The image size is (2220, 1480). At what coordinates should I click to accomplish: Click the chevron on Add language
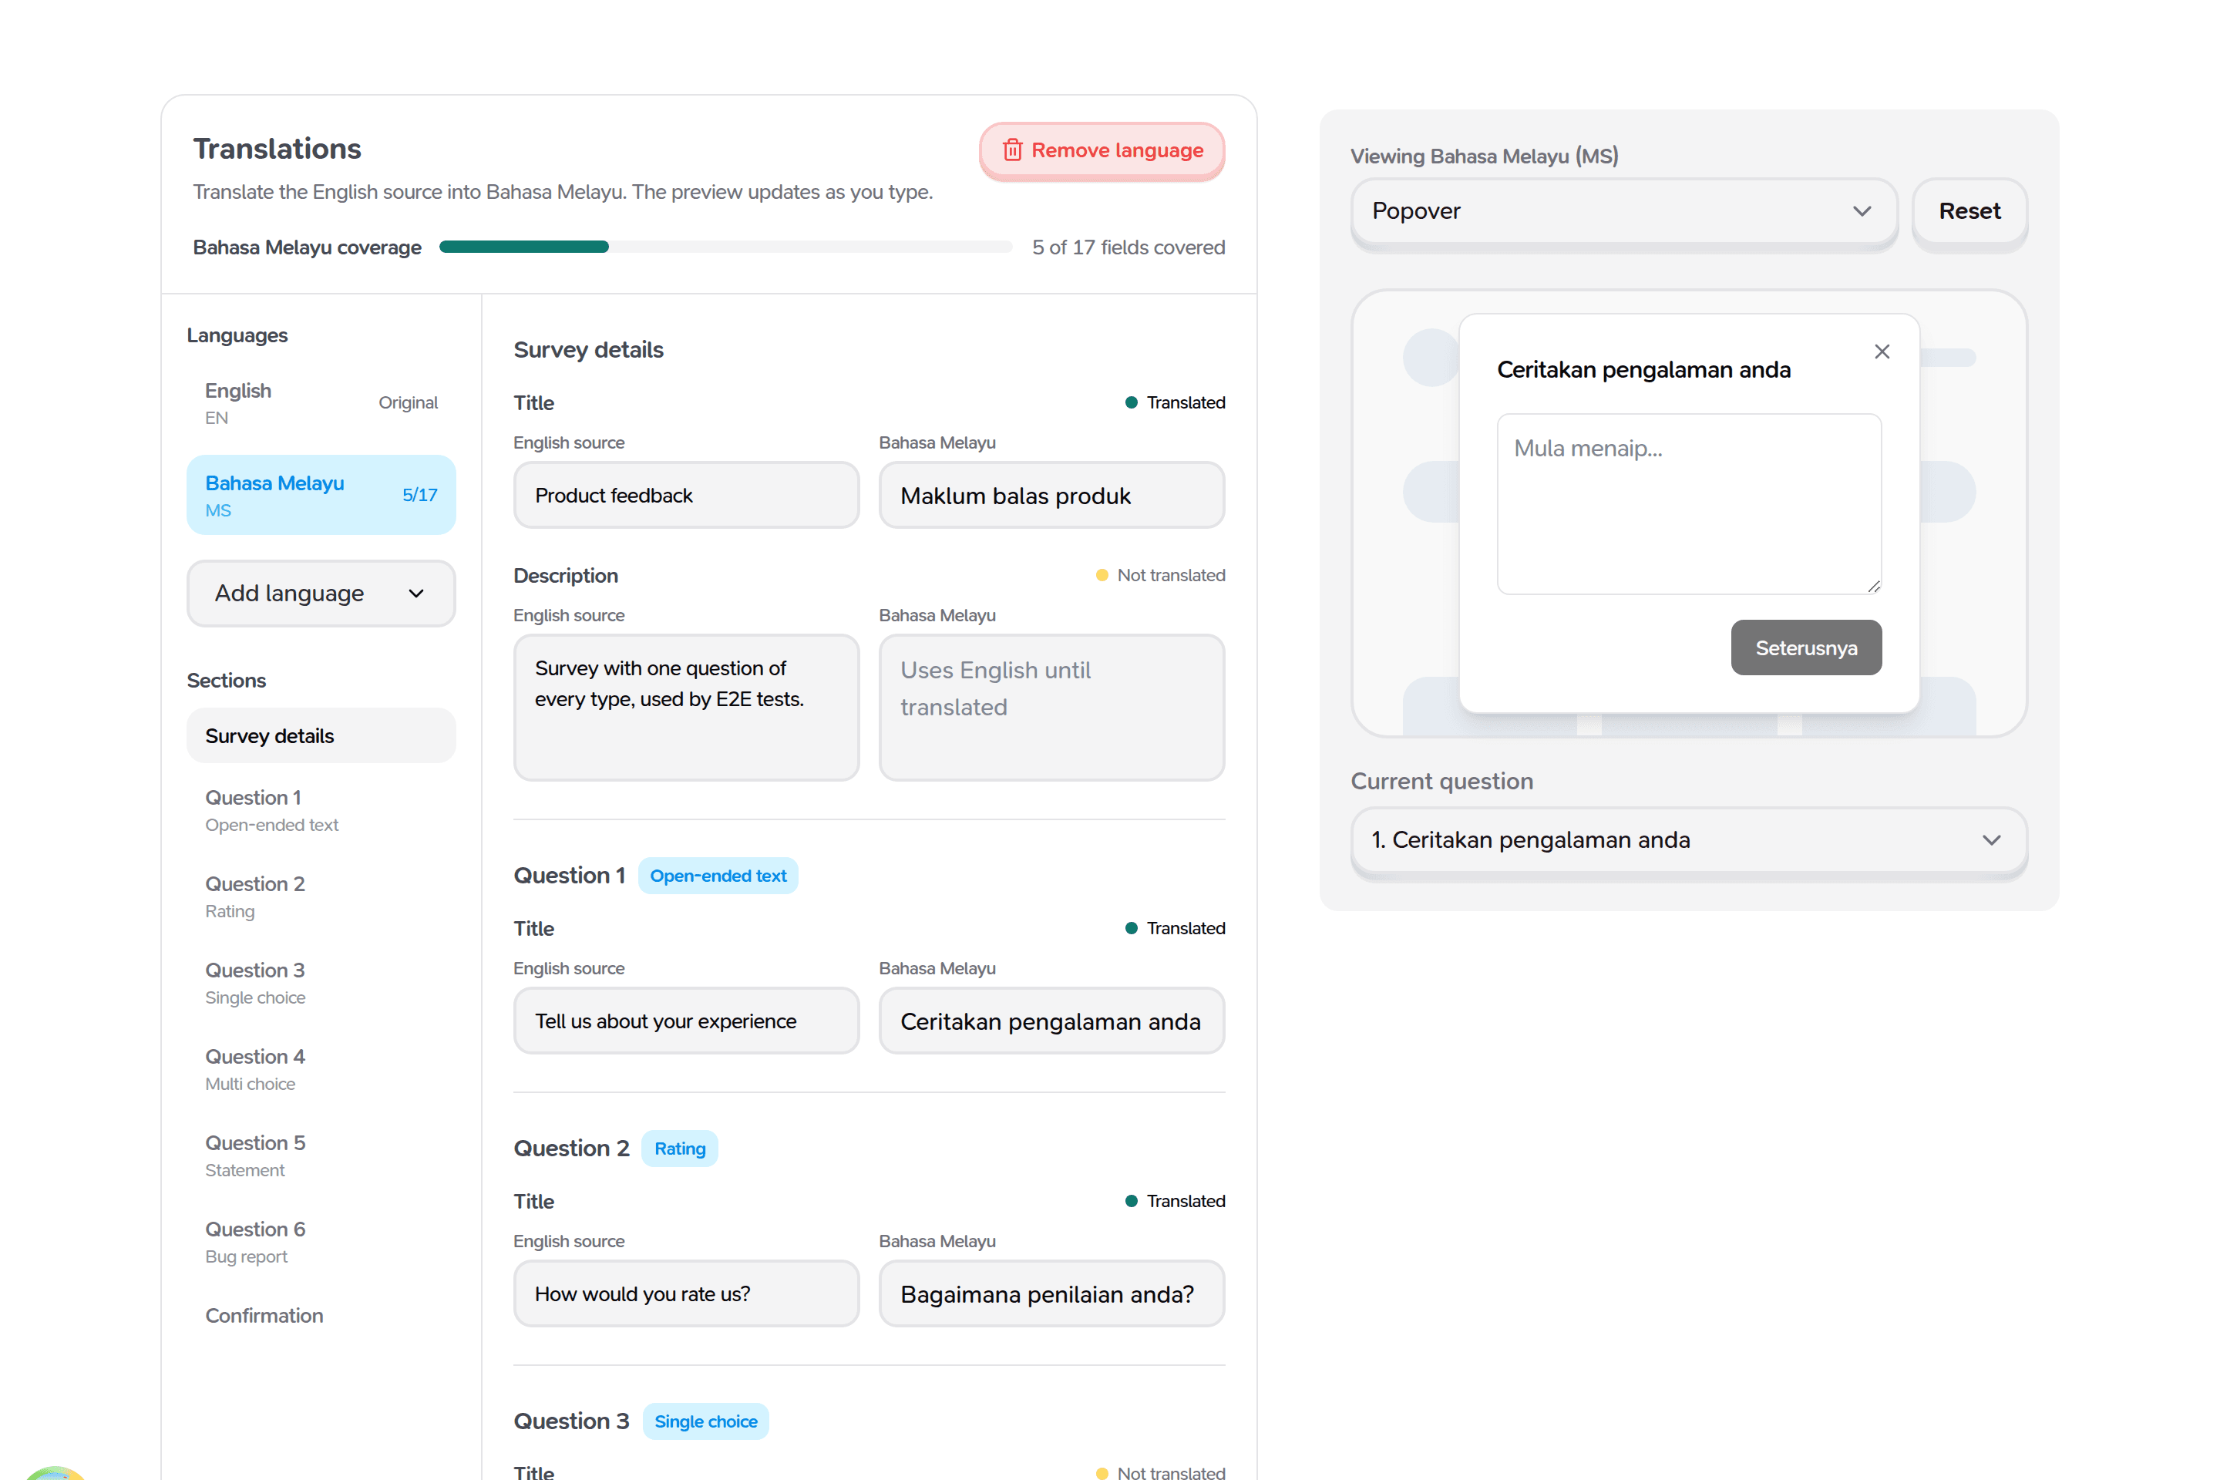pos(416,593)
